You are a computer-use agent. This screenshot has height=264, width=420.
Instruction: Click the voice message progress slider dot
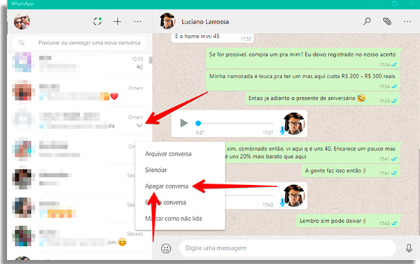(x=198, y=123)
